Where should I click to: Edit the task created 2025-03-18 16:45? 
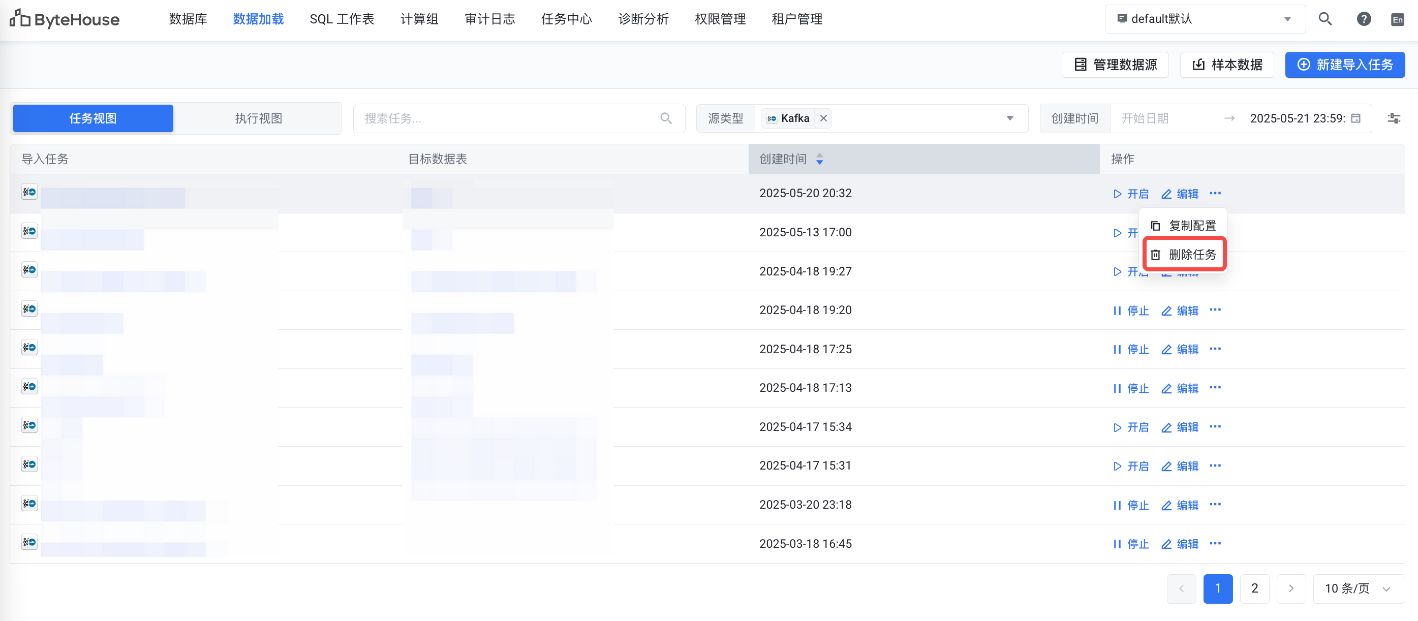[1180, 544]
